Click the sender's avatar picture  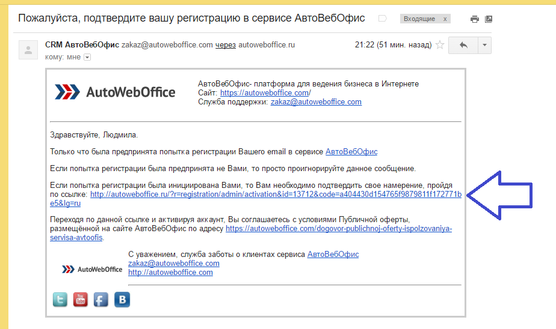pyautogui.click(x=28, y=50)
